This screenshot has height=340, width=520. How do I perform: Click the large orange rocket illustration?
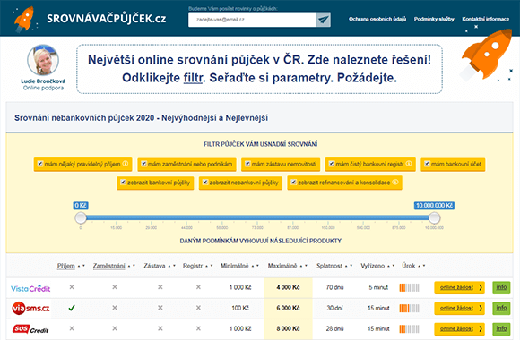click(486, 55)
